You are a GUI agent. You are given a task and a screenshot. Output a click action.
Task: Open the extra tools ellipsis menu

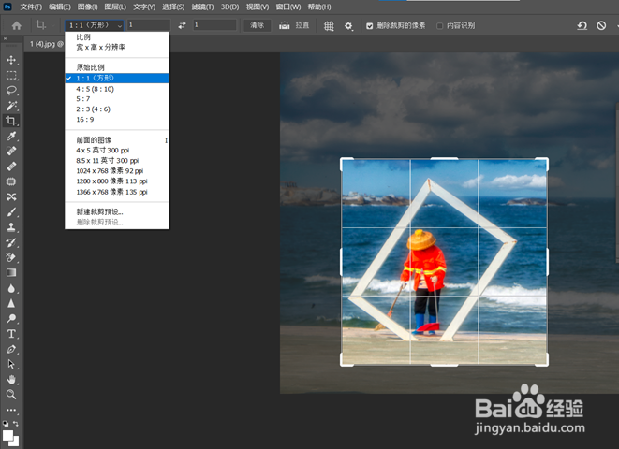[x=11, y=410]
